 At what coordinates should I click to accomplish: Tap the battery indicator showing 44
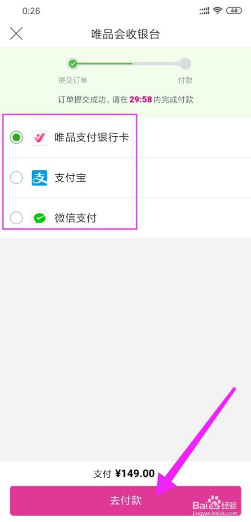(234, 11)
